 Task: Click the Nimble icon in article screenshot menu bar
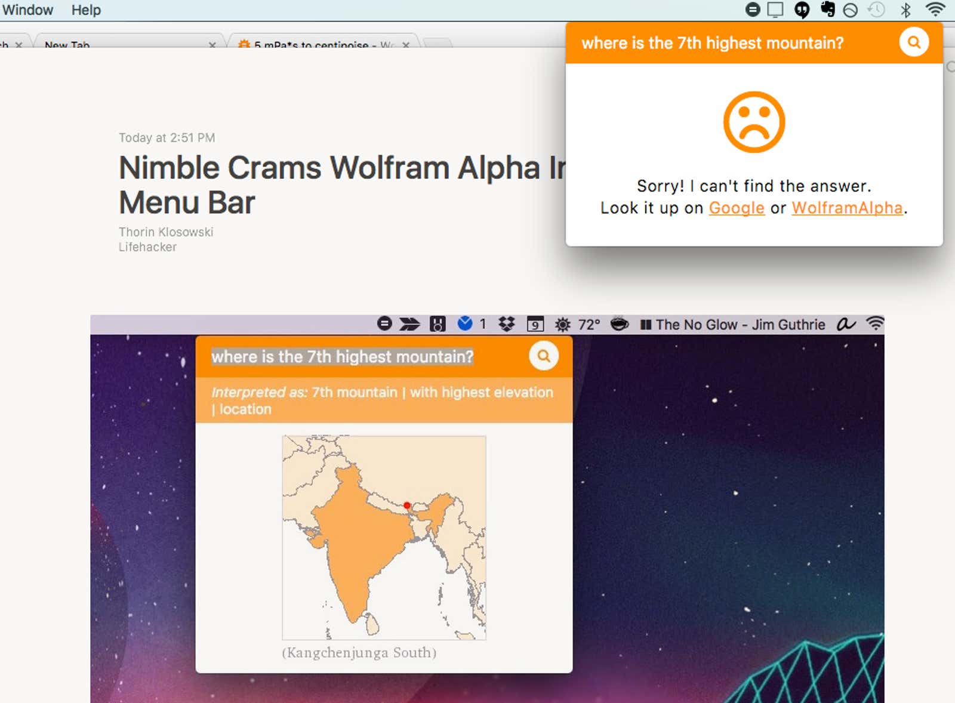384,323
